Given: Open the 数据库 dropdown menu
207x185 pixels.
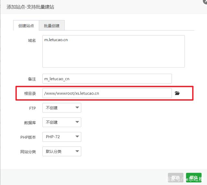Looking at the screenshot, I should pyautogui.click(x=62, y=122).
